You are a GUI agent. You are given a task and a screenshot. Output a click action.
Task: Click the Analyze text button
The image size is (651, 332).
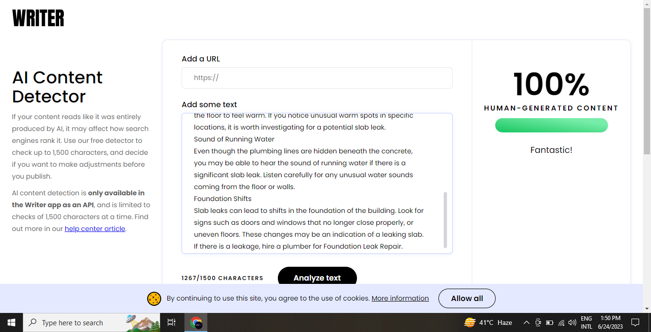[x=317, y=277]
